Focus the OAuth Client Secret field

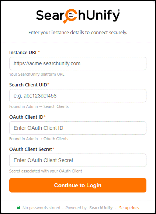(x=78, y=160)
